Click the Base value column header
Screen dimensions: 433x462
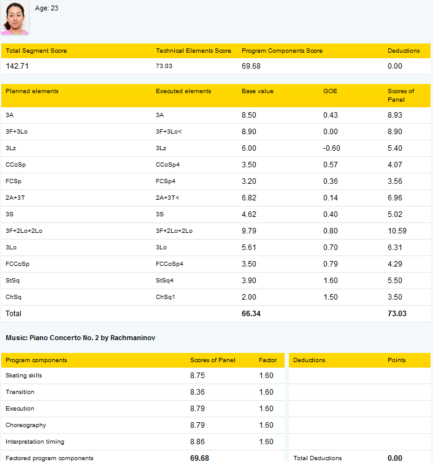(258, 91)
